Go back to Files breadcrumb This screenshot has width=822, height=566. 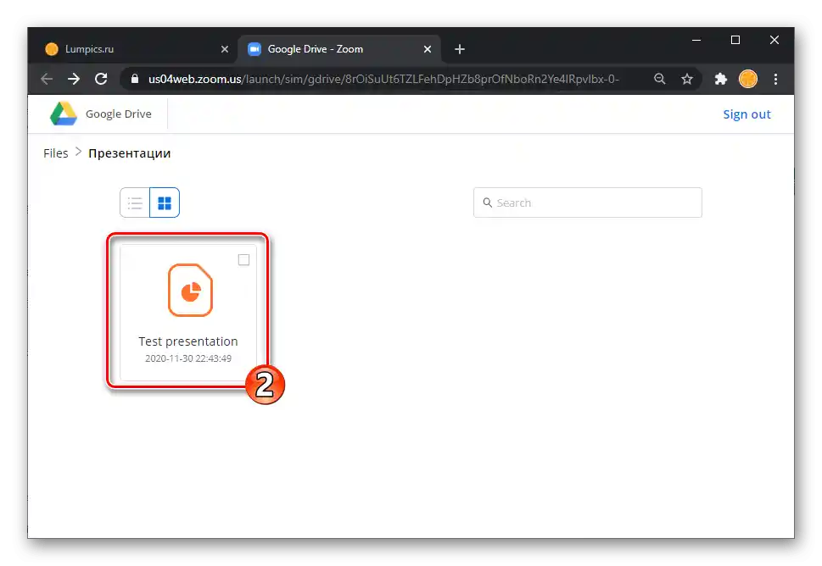tap(56, 153)
